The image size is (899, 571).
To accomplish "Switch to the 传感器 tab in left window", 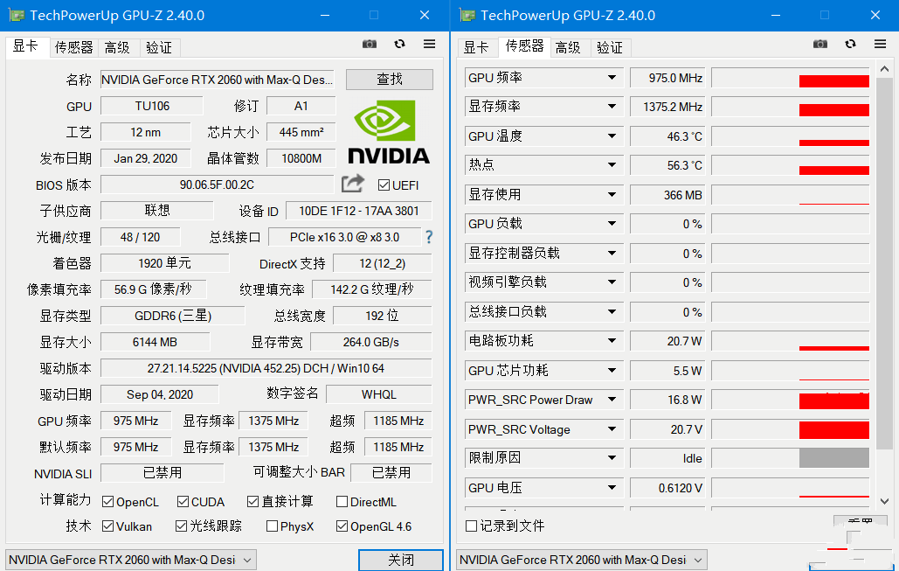I will (73, 47).
